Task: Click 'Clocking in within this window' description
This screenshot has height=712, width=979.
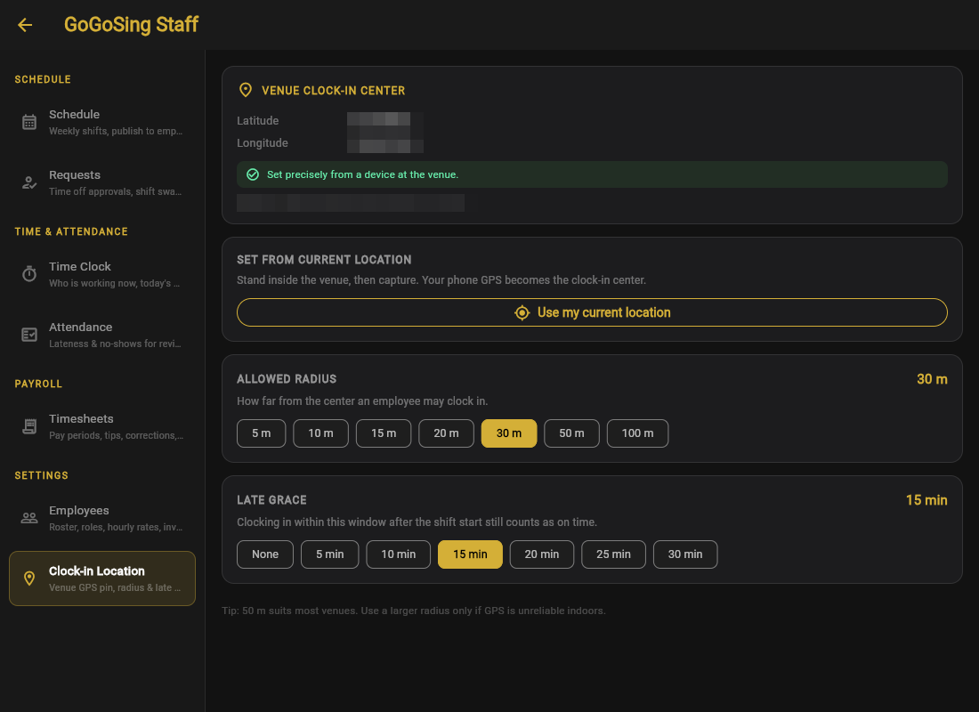Action: (417, 522)
